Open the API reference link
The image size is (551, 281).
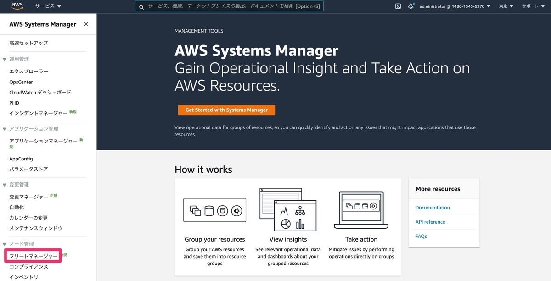(x=430, y=222)
